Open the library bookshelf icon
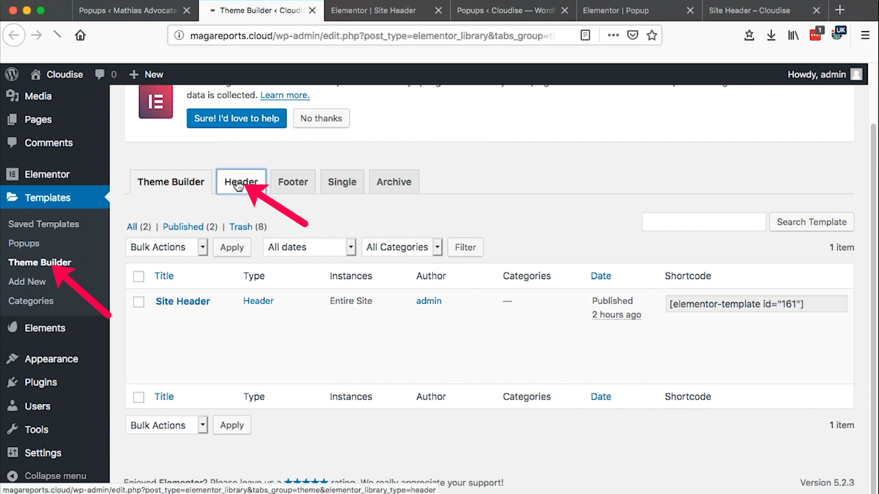 click(x=793, y=35)
